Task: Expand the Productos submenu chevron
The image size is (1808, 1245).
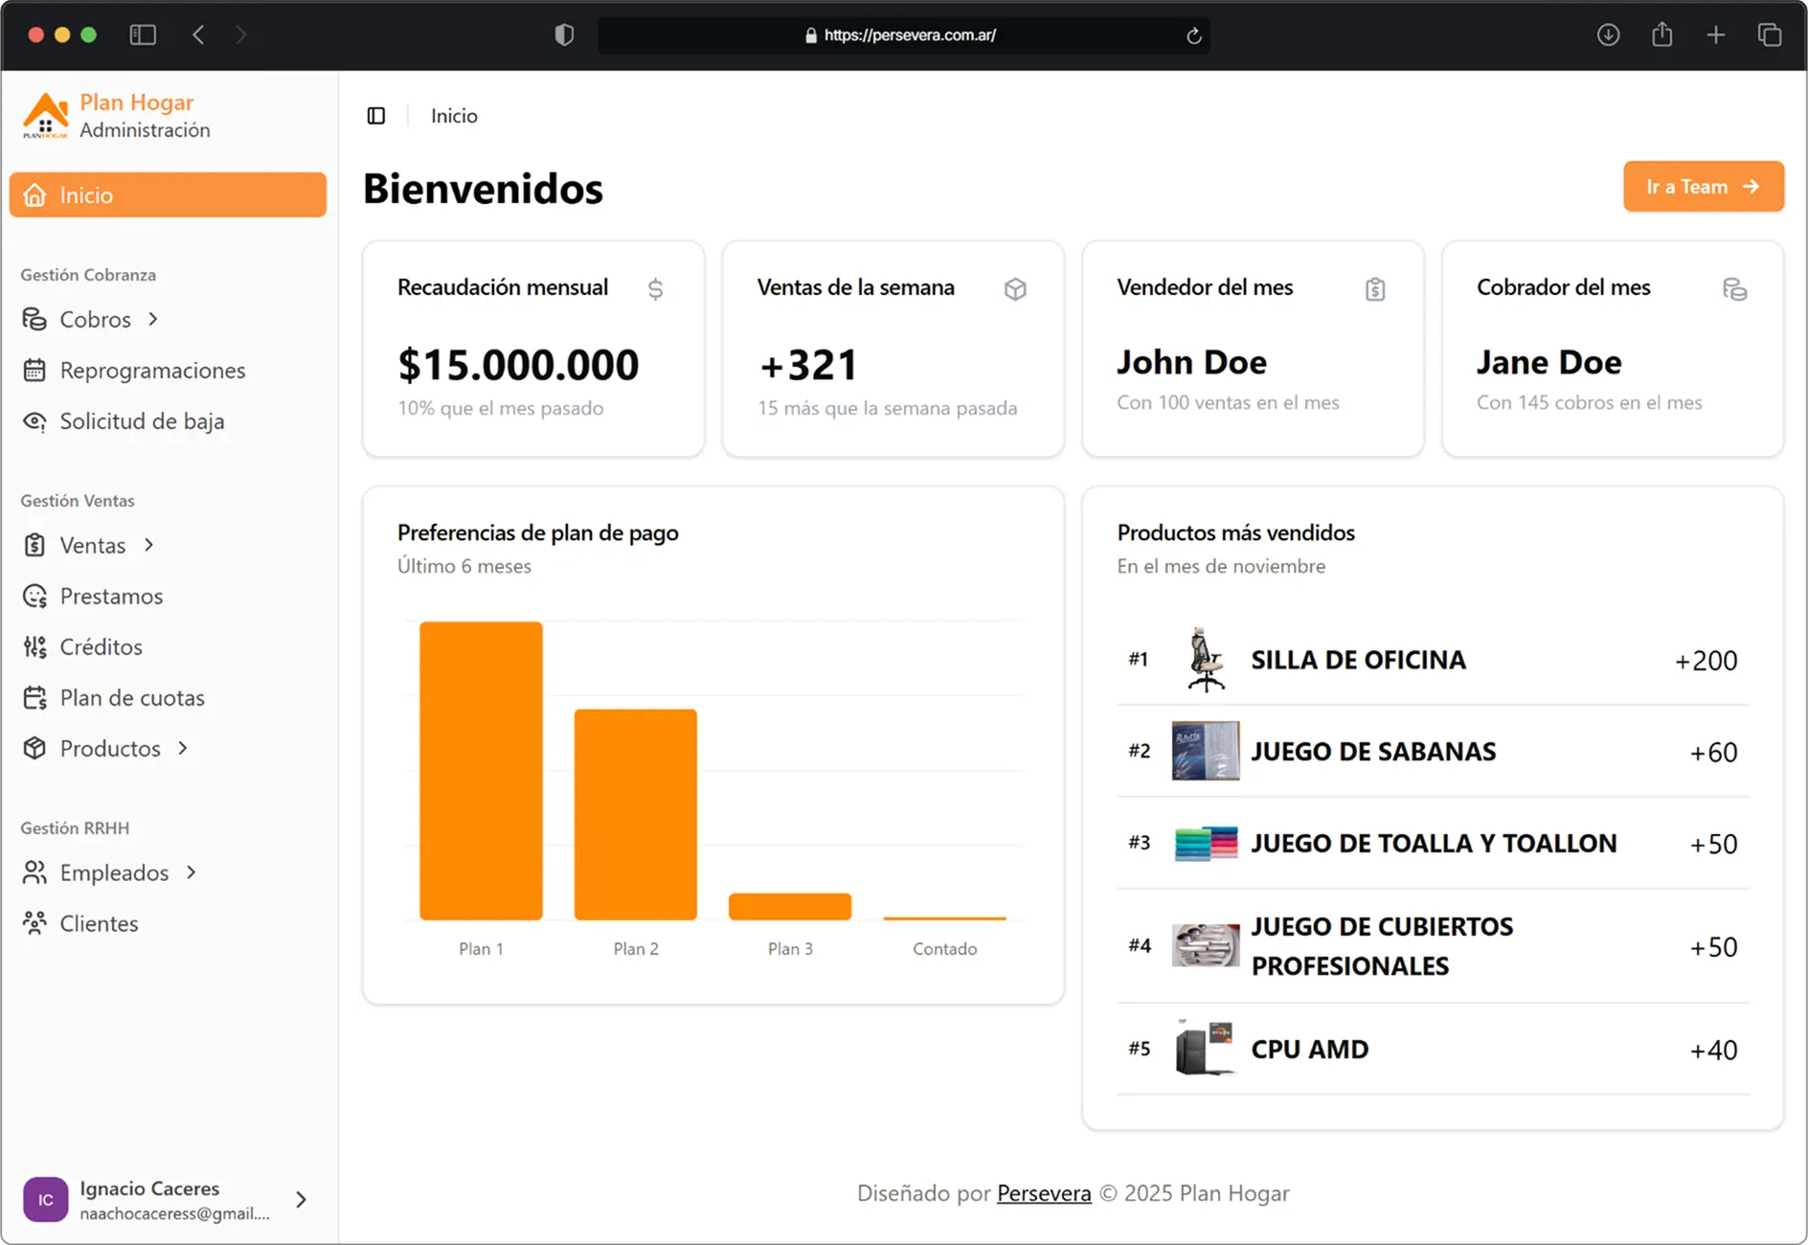Action: (183, 748)
